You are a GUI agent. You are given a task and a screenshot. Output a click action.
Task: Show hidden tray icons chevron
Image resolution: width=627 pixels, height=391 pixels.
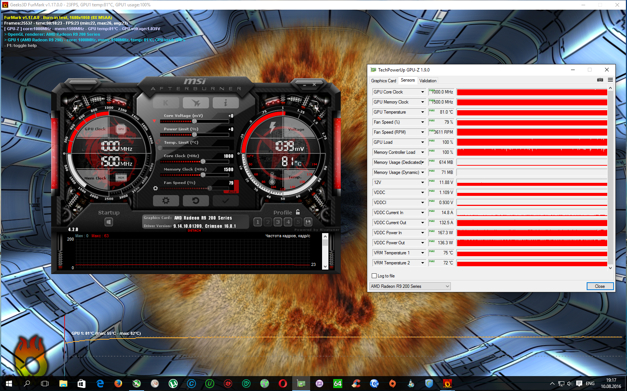(552, 384)
